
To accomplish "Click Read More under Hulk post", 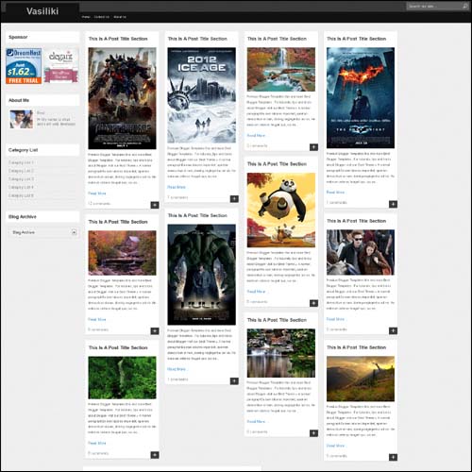I will (177, 369).
